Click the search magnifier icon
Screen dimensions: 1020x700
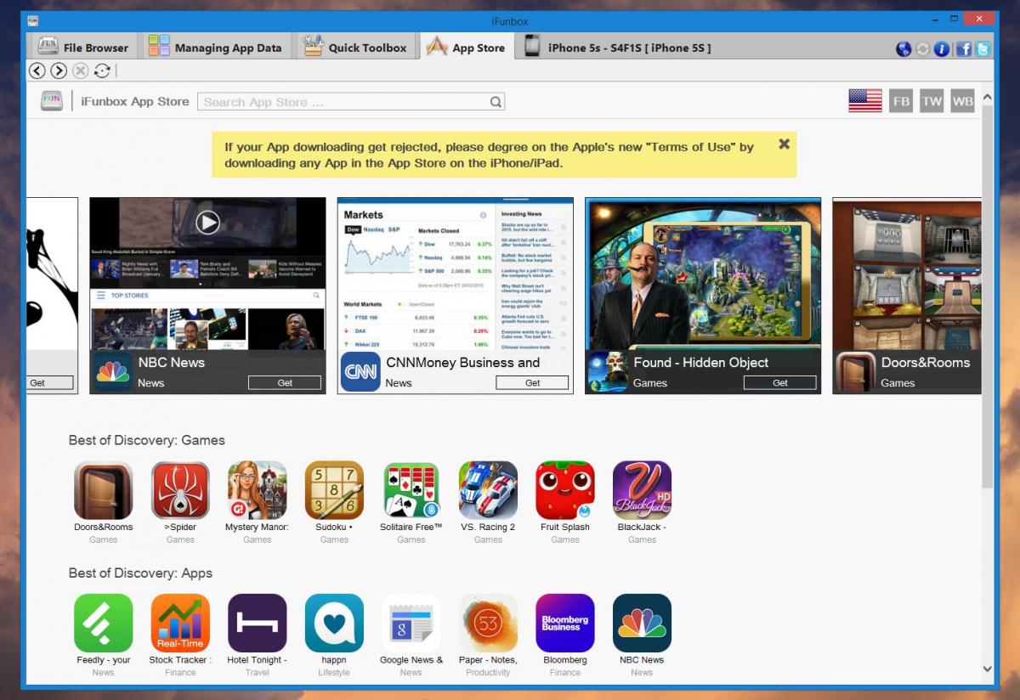[x=496, y=102]
